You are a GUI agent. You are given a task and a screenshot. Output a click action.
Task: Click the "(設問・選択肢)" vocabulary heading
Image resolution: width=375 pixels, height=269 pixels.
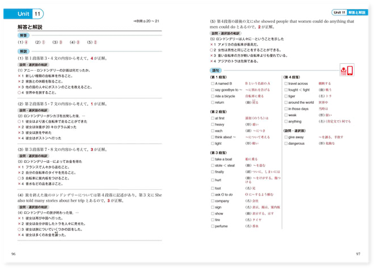[294, 131]
